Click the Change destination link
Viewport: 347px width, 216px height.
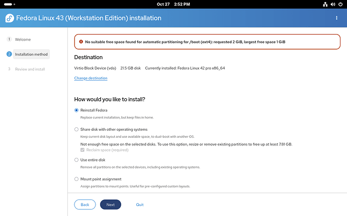tap(91, 78)
